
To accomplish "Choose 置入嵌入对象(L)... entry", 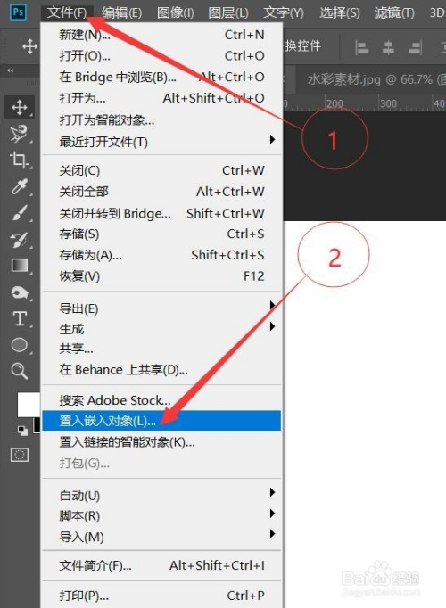I will tap(161, 421).
